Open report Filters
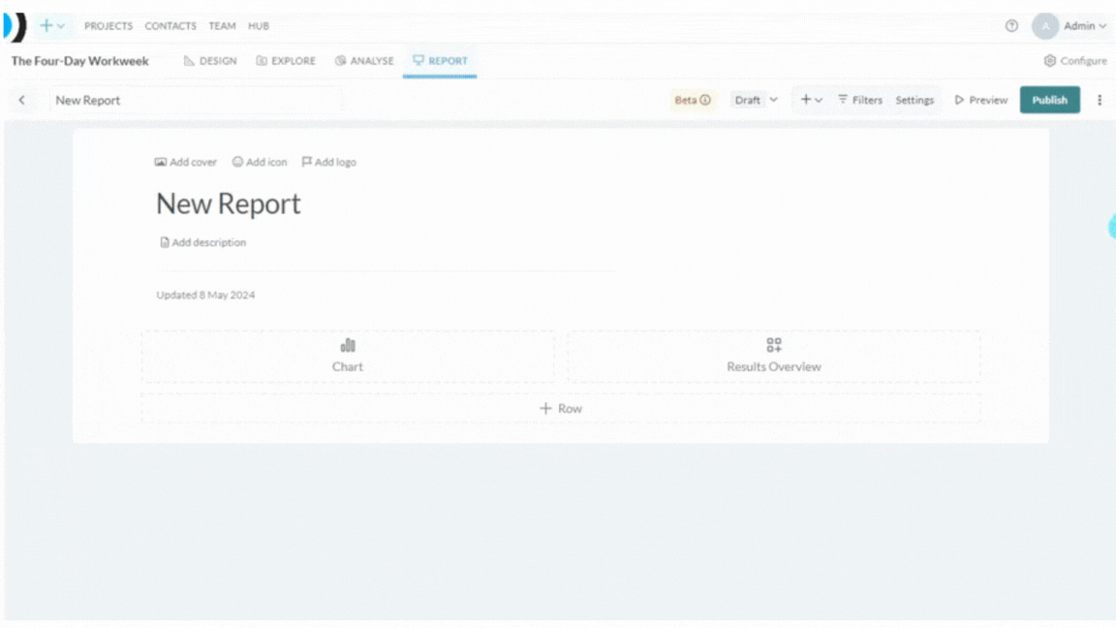 click(860, 100)
